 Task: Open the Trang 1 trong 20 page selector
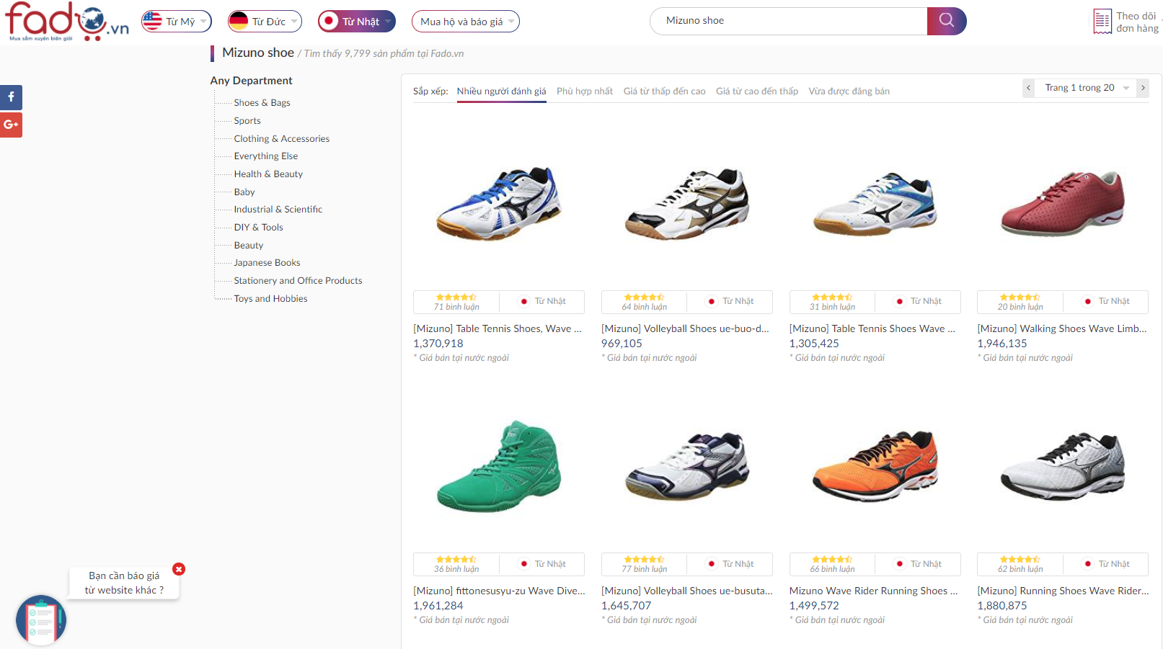pos(1086,88)
